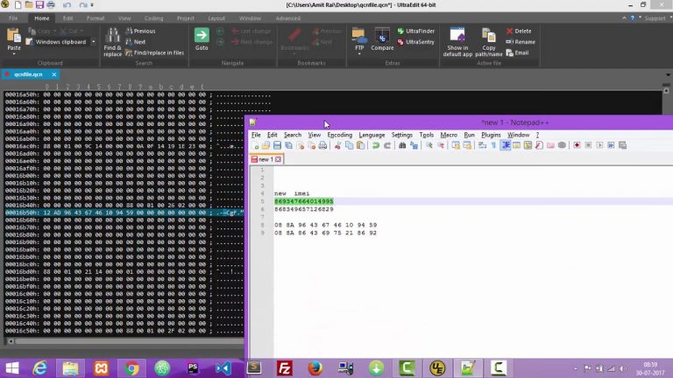Open Firefox from taskbar

[x=315, y=368]
